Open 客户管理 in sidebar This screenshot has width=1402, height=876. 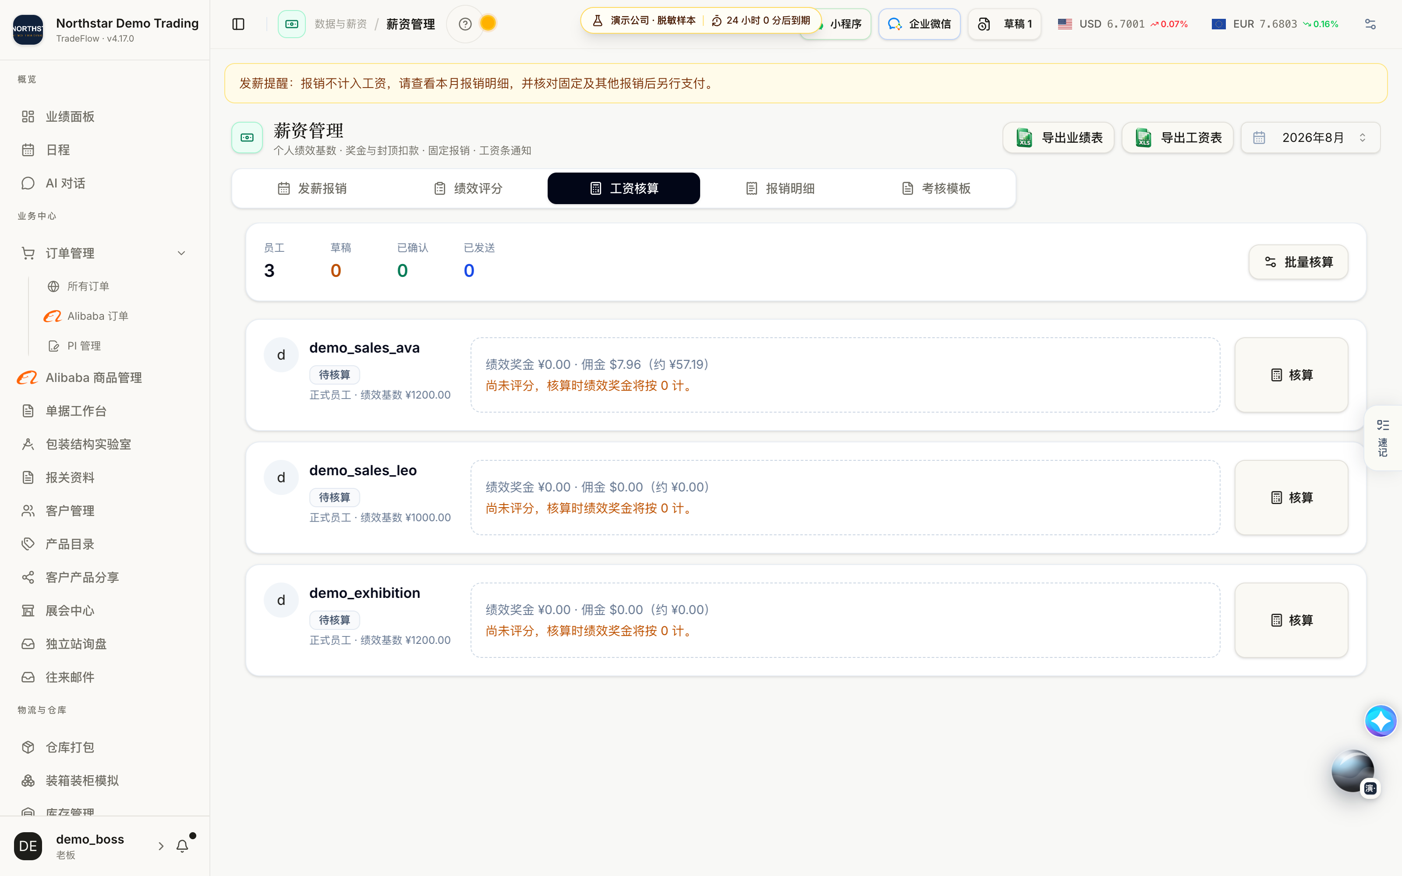pyautogui.click(x=104, y=511)
